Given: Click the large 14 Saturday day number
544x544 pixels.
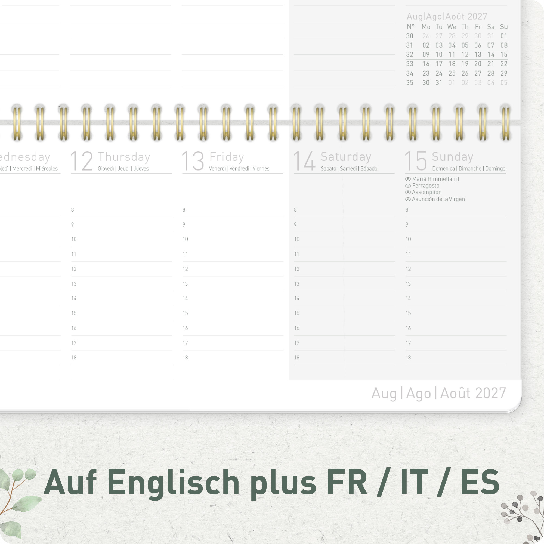Looking at the screenshot, I should [x=304, y=161].
